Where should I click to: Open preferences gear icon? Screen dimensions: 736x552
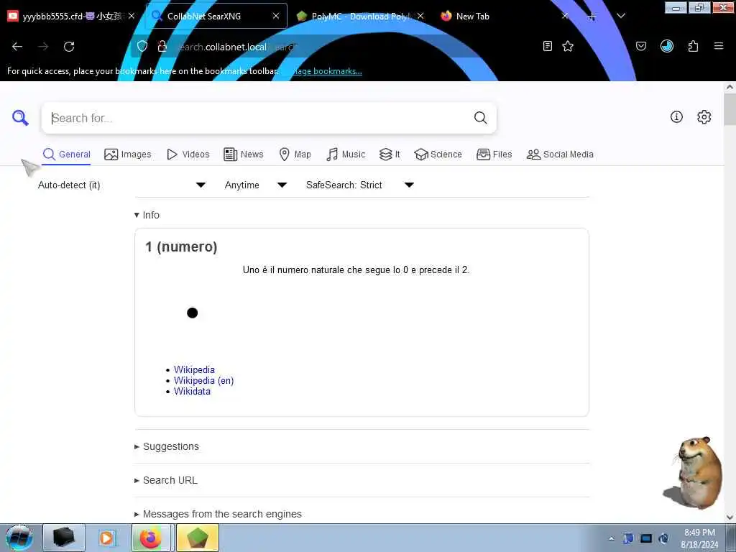[x=704, y=117]
